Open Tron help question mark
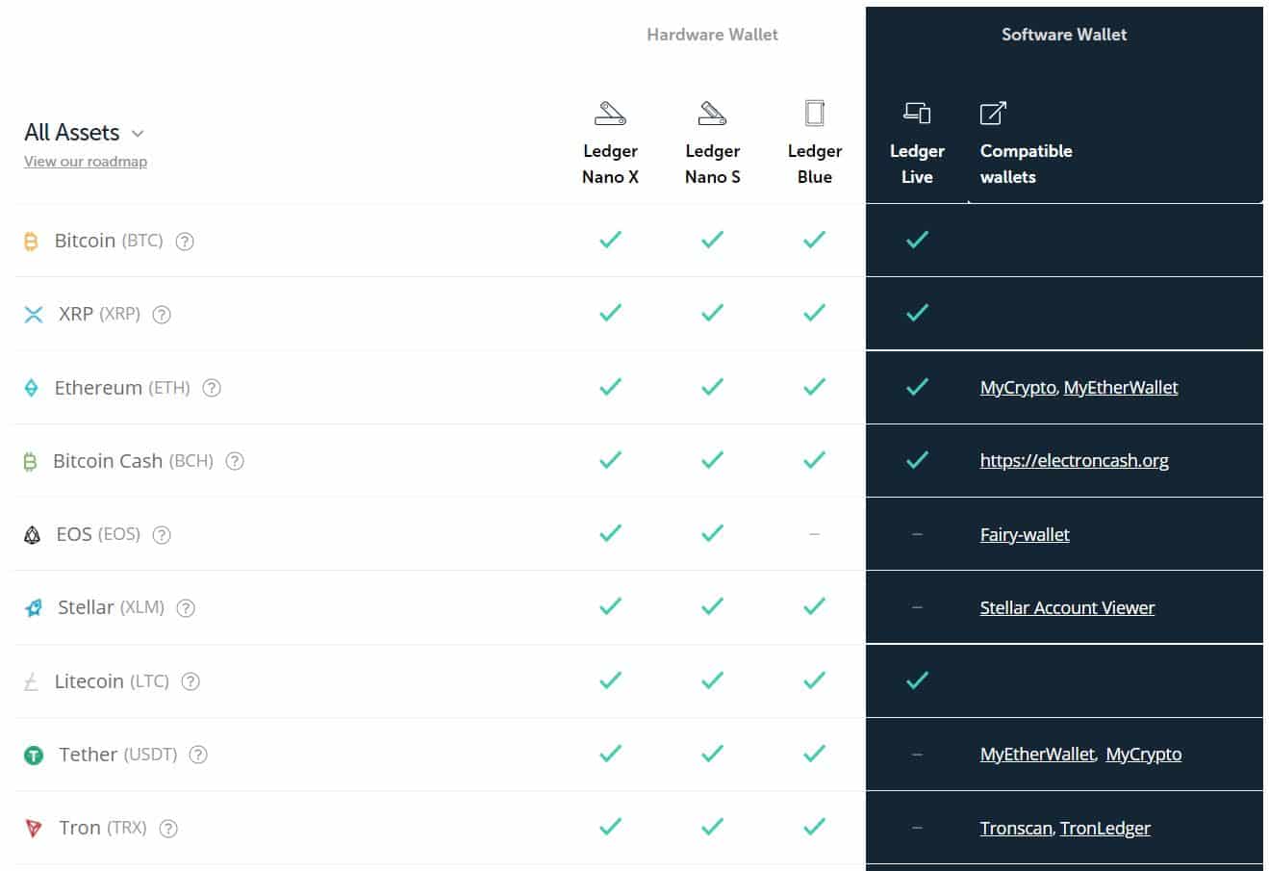1269x871 pixels. point(168,829)
